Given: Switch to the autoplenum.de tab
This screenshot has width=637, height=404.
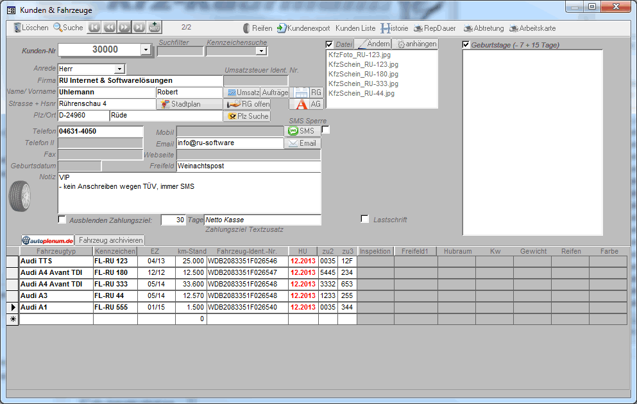Looking at the screenshot, I should (47, 240).
